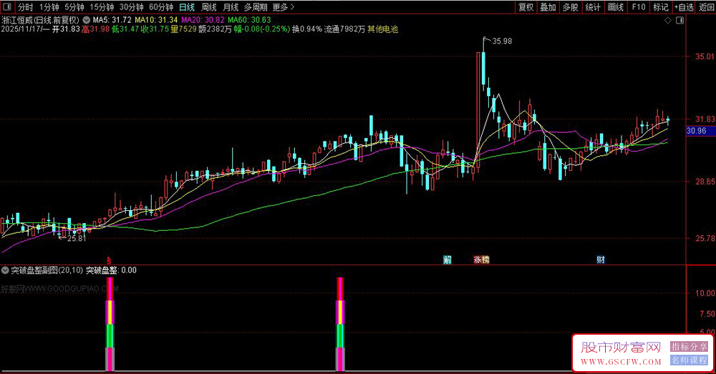Click the MA60: 30.63 value
This screenshot has width=716, height=374.
pyautogui.click(x=249, y=20)
